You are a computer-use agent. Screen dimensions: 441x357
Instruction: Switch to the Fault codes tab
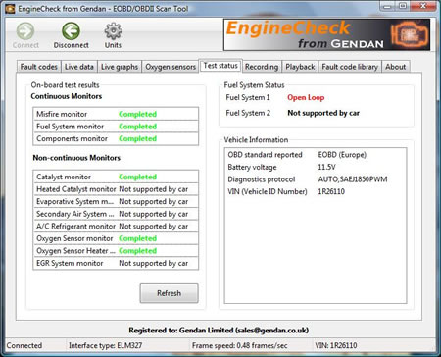(x=39, y=67)
